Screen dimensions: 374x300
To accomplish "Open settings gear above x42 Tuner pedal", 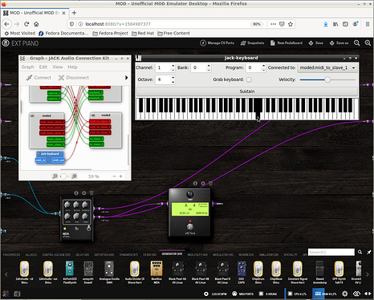I will pyautogui.click(x=203, y=184).
